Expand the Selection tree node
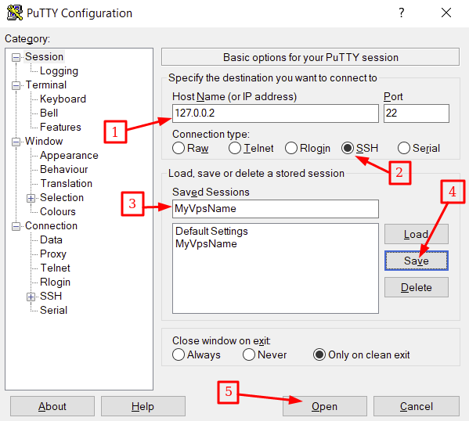This screenshot has width=469, height=421. [x=31, y=198]
